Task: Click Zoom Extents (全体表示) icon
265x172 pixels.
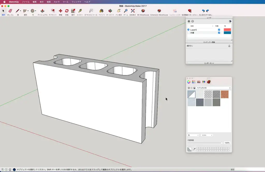Action: click(133, 11)
